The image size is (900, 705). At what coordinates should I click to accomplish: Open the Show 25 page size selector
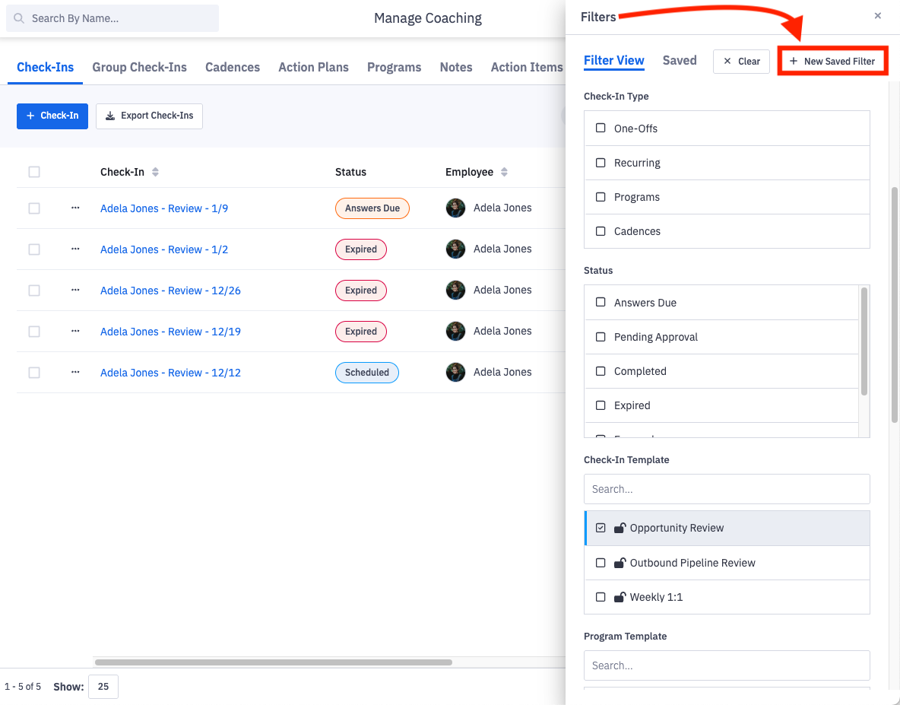coord(103,687)
